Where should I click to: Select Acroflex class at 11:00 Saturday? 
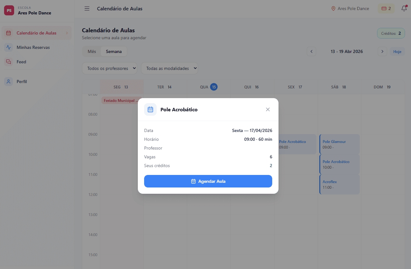(339, 184)
